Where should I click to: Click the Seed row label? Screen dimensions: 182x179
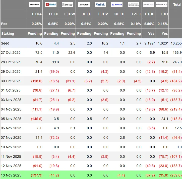(5, 43)
